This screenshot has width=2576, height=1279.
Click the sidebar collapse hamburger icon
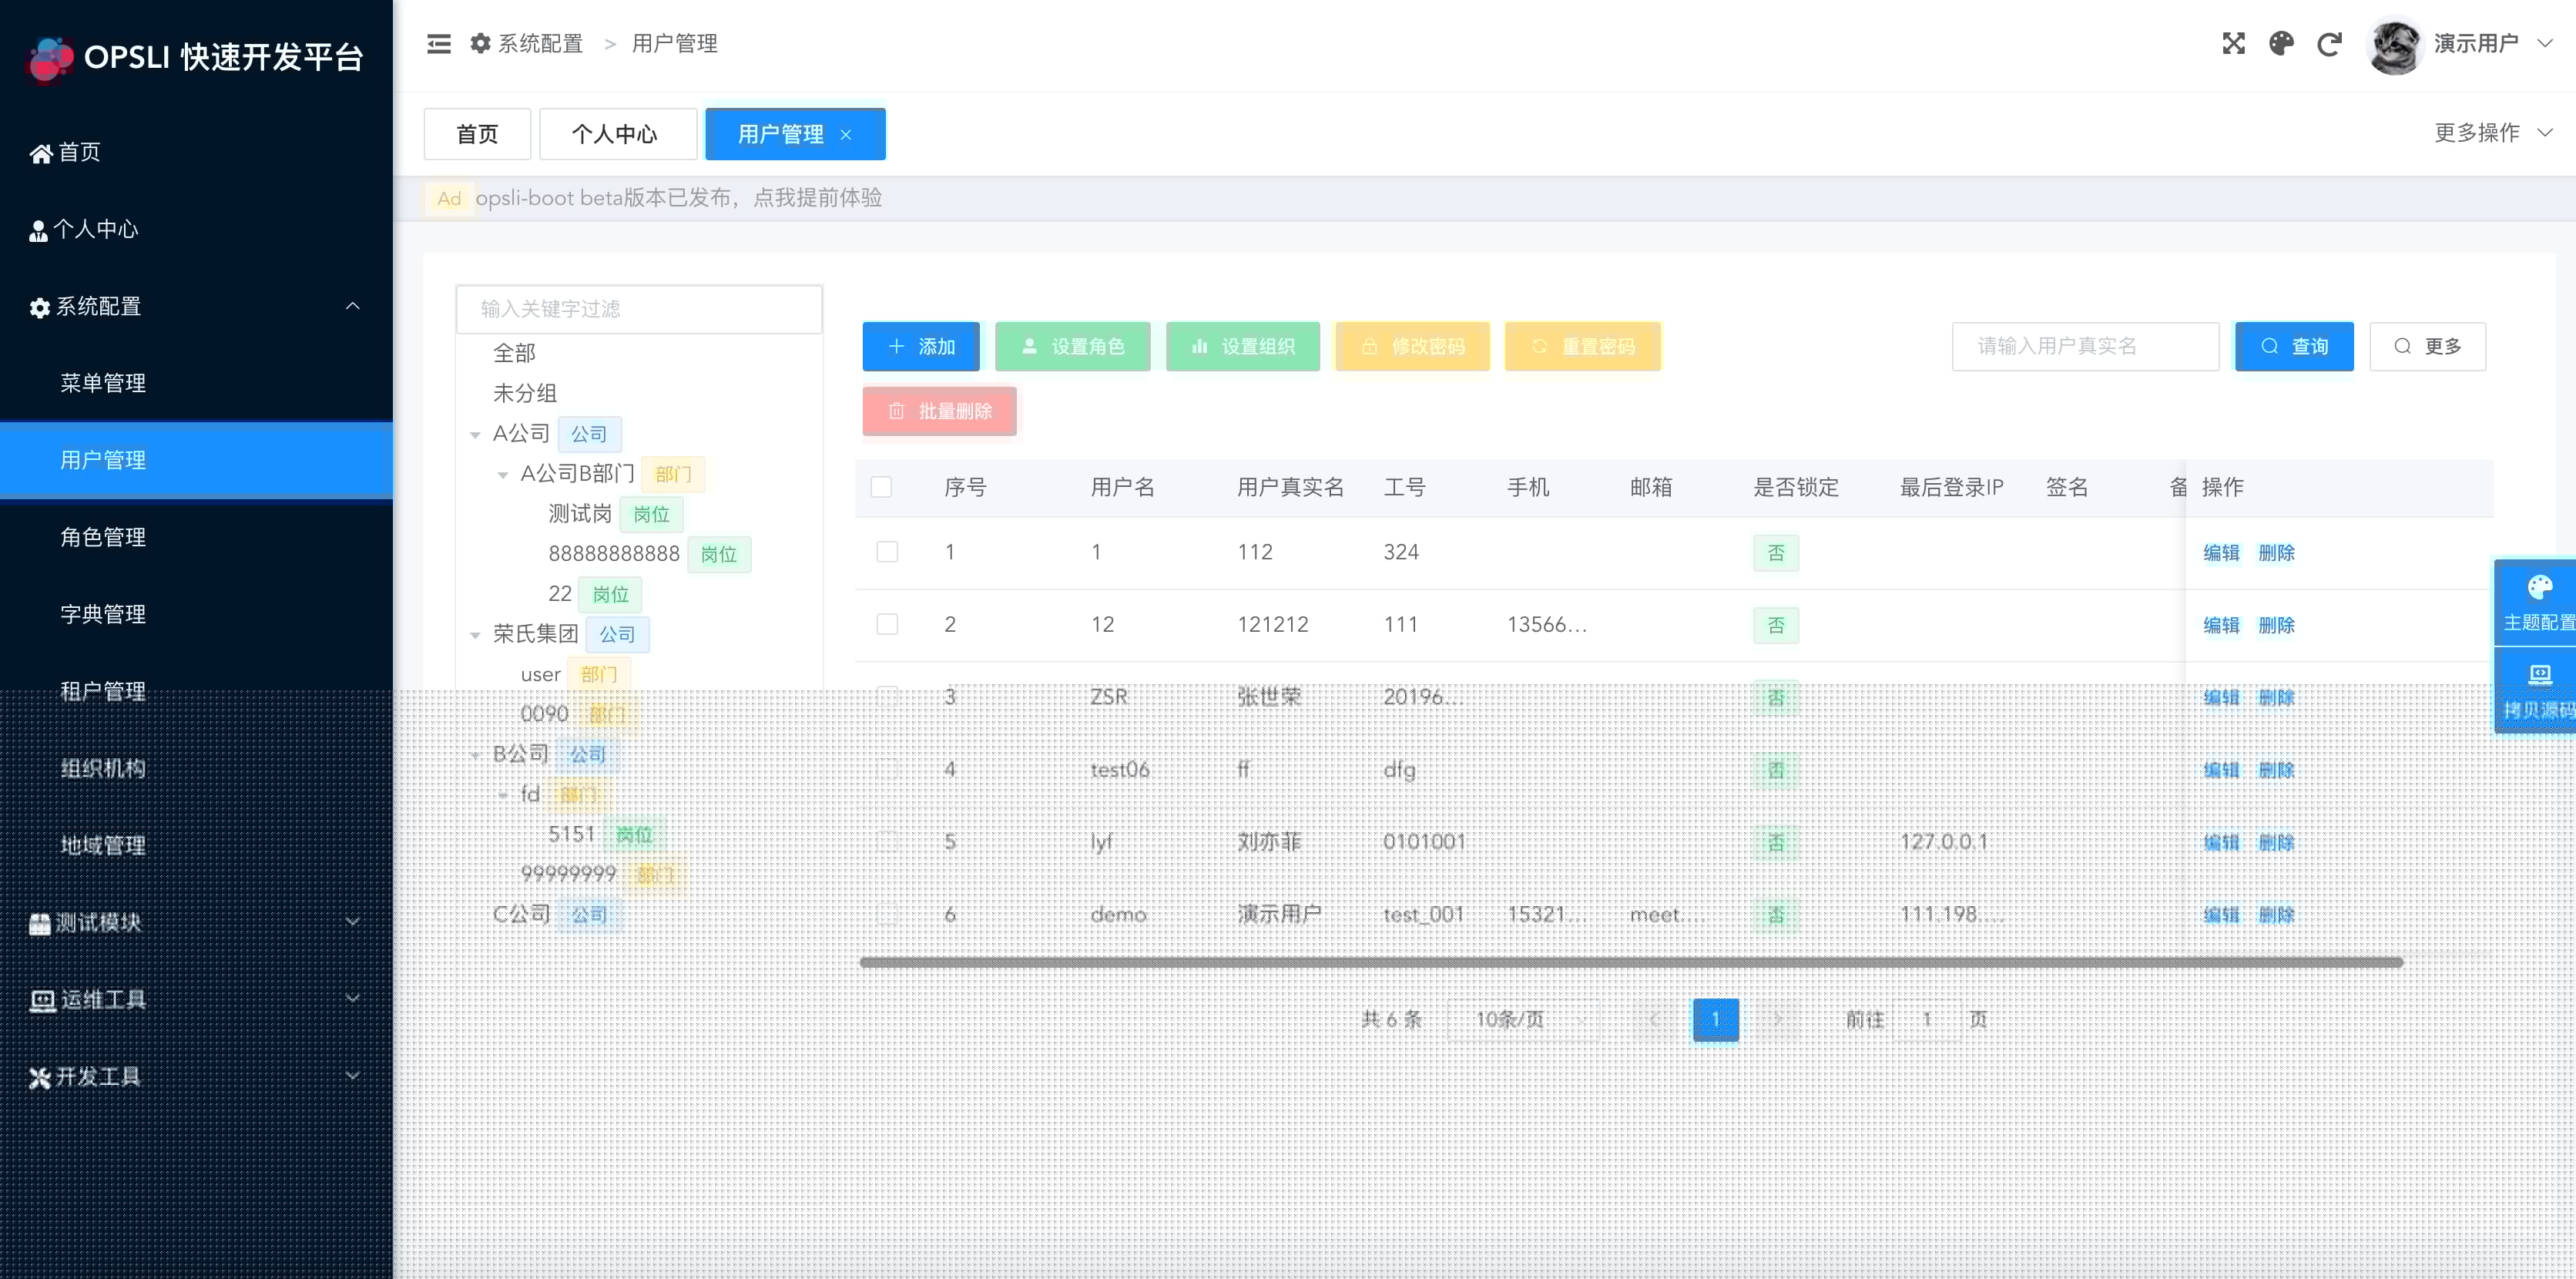click(x=438, y=44)
